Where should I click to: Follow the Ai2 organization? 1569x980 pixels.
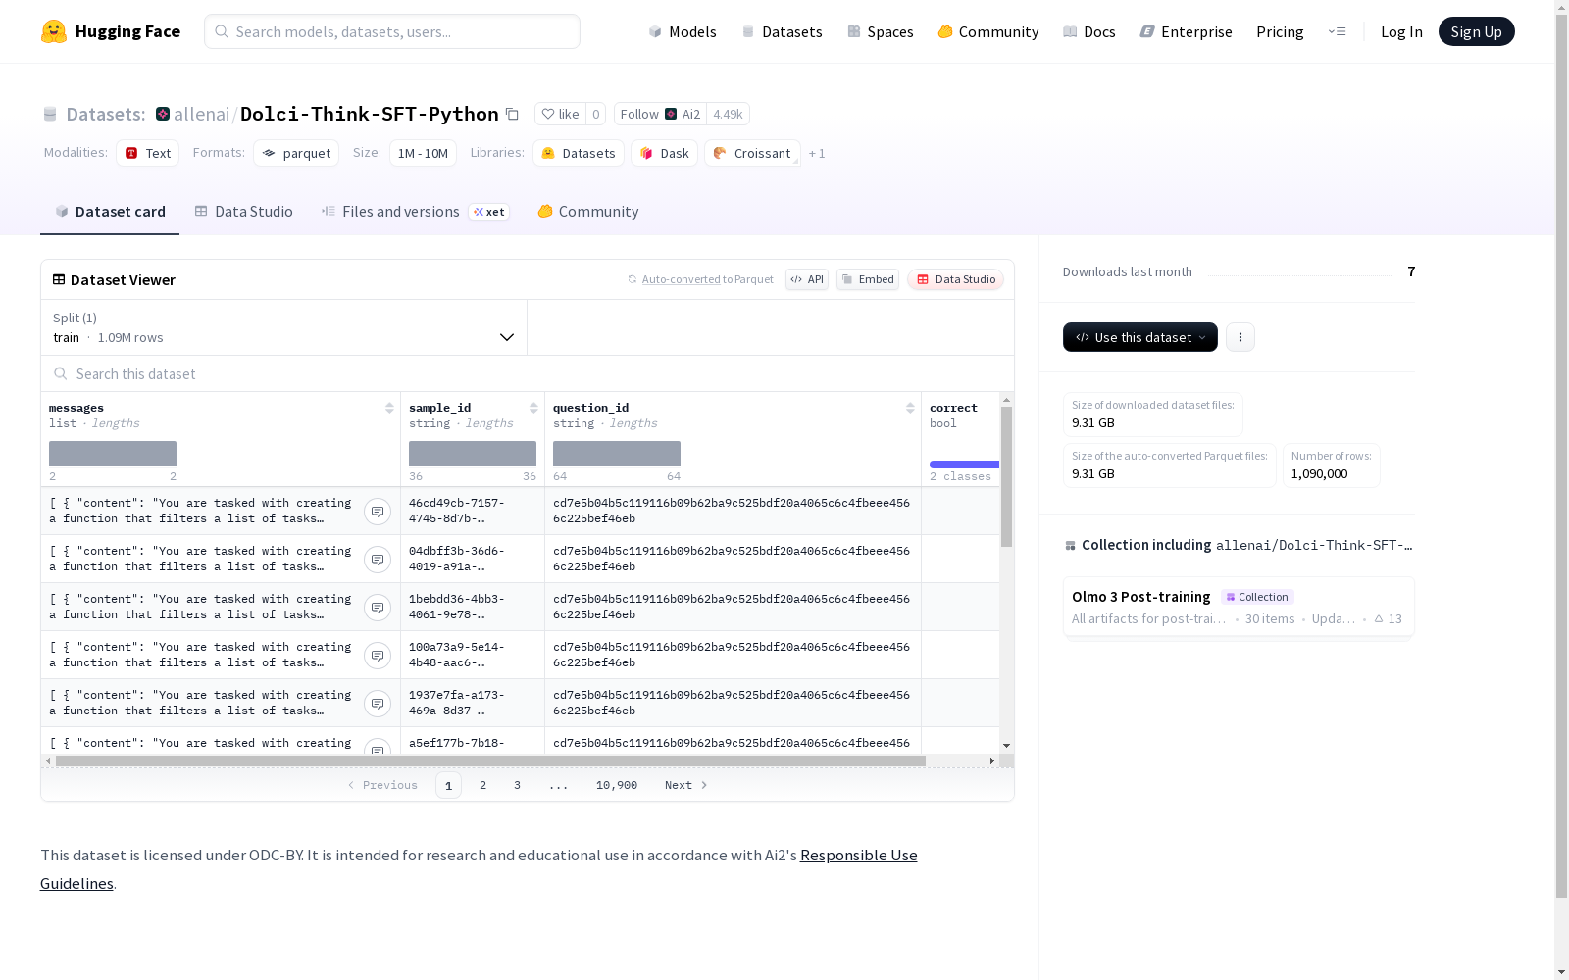coord(660,114)
